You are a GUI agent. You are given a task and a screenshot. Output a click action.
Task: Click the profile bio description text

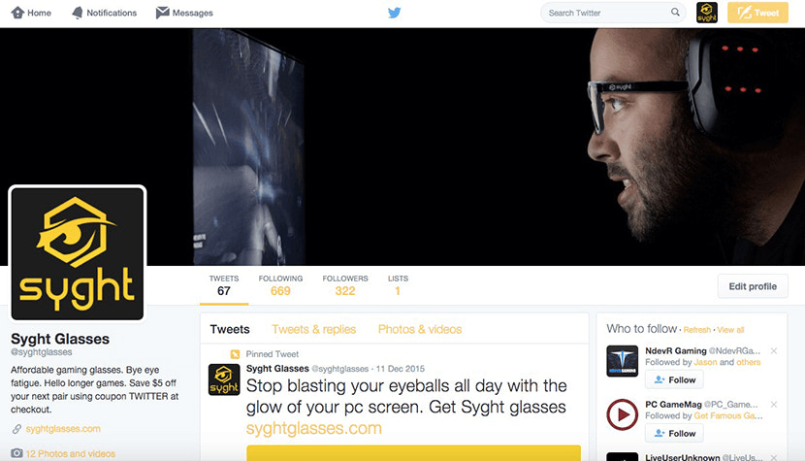click(x=95, y=389)
